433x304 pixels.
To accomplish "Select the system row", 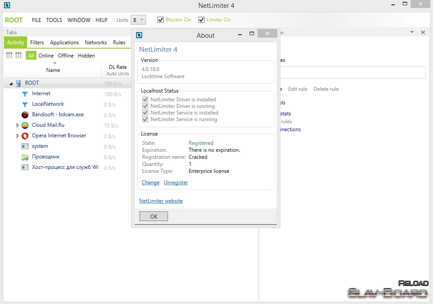I will [68, 147].
